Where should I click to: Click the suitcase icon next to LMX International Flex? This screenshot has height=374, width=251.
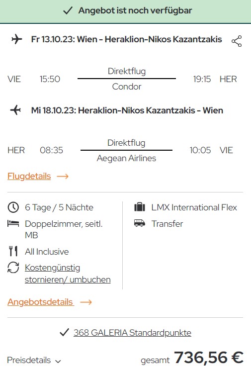(x=140, y=207)
